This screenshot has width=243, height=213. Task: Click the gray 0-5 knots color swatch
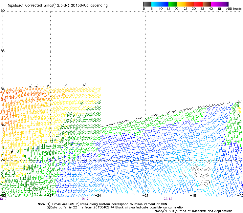point(147,4)
